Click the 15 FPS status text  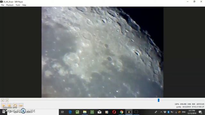(x=178, y=107)
